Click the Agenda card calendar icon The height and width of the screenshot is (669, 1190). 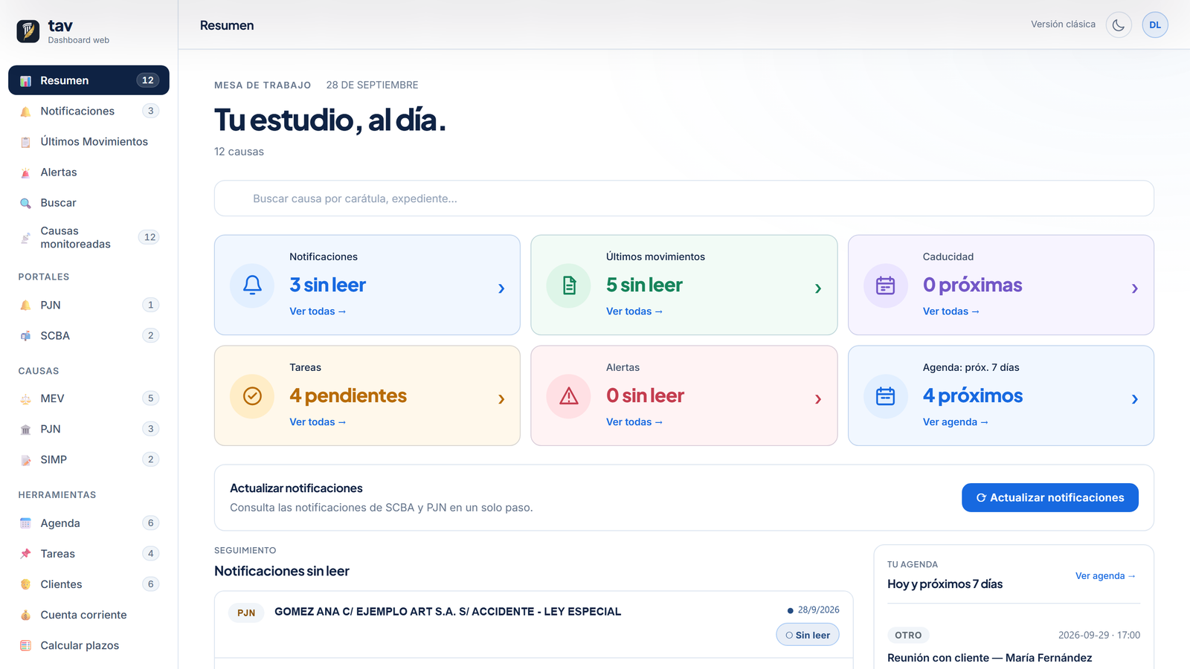[886, 396]
